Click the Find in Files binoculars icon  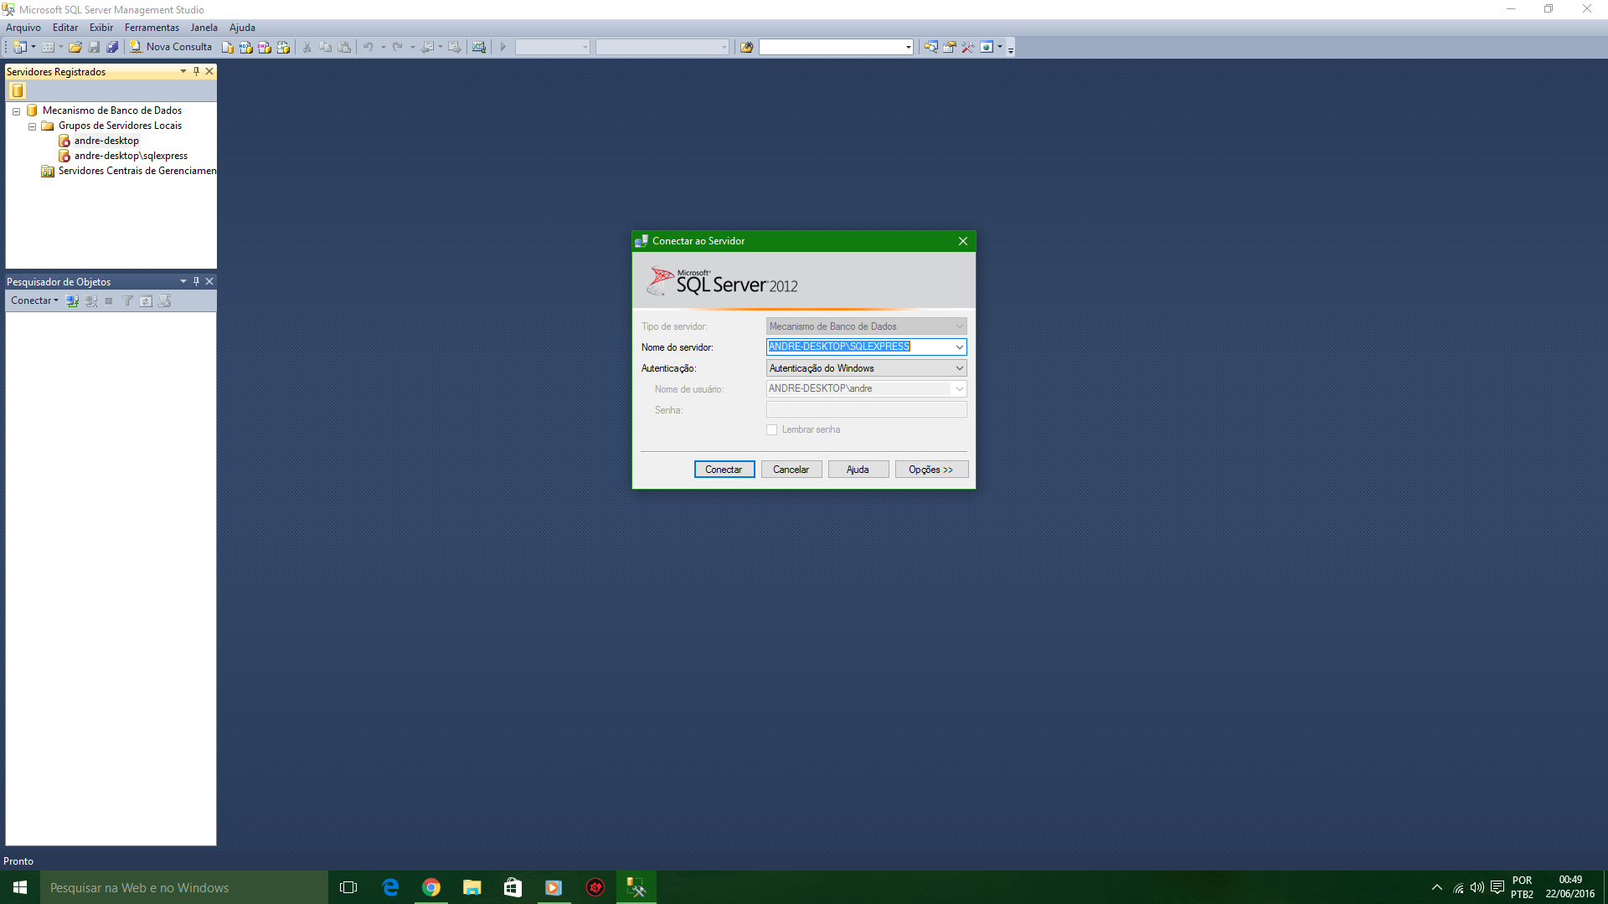(746, 47)
